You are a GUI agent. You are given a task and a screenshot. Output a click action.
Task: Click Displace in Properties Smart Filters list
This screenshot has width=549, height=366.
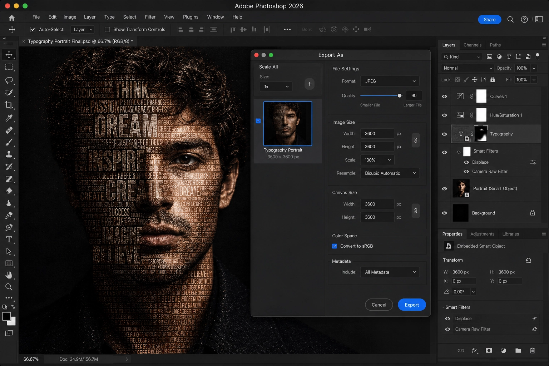pos(463,318)
